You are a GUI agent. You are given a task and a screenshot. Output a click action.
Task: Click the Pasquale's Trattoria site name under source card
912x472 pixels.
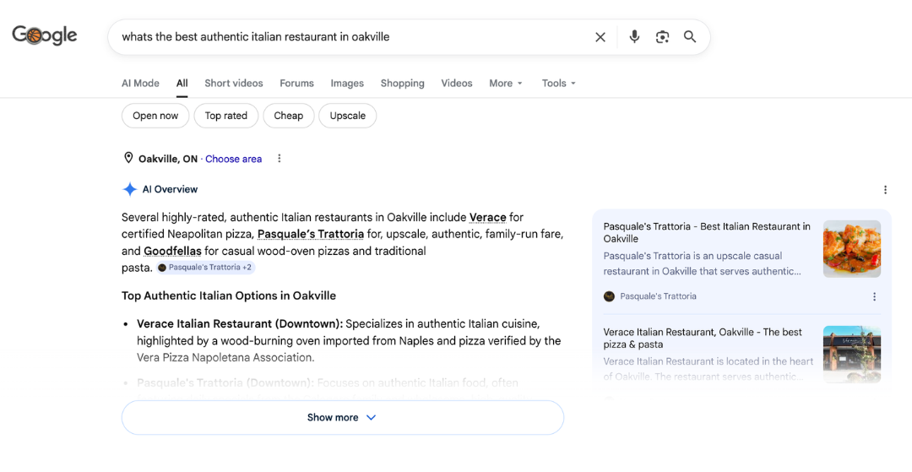click(658, 296)
